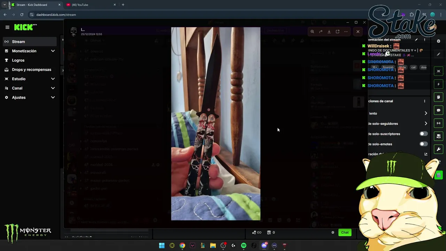Toggle the solo-emotes chat mode
This screenshot has width=446, height=251.
(424, 144)
